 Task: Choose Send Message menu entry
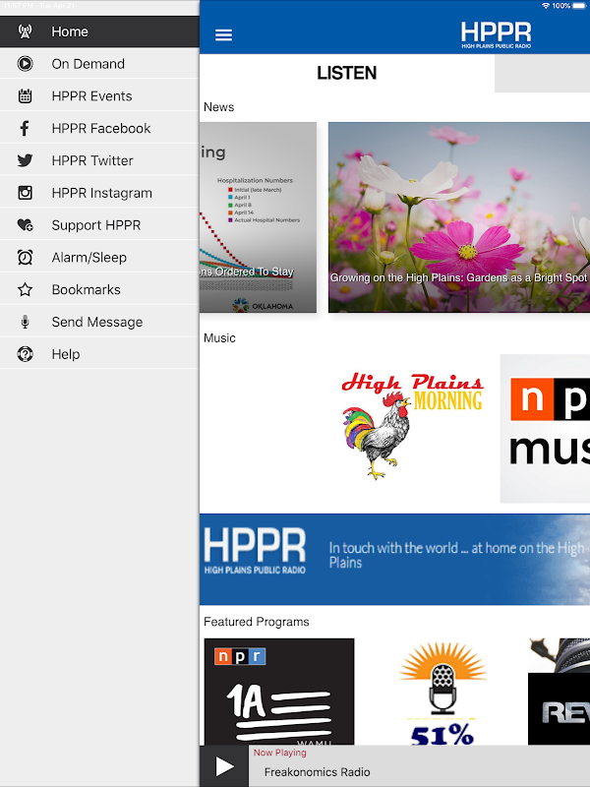(x=99, y=322)
